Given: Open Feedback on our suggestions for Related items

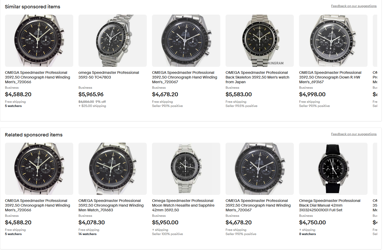Looking at the screenshot, I should [354, 134].
